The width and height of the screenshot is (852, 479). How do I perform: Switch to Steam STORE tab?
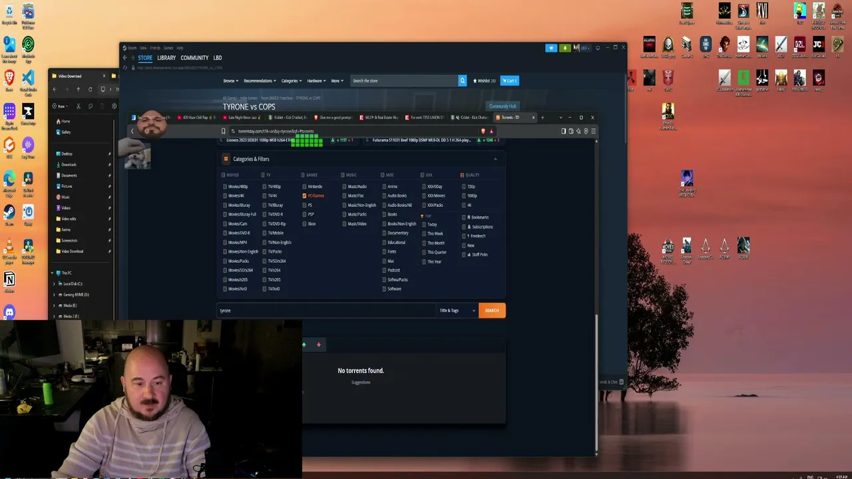click(x=145, y=58)
